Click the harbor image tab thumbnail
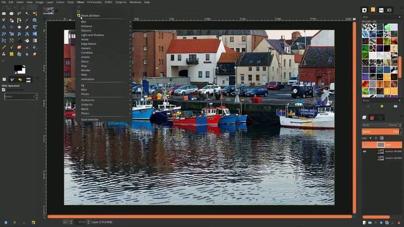The width and height of the screenshot is (404, 227). click(49, 11)
